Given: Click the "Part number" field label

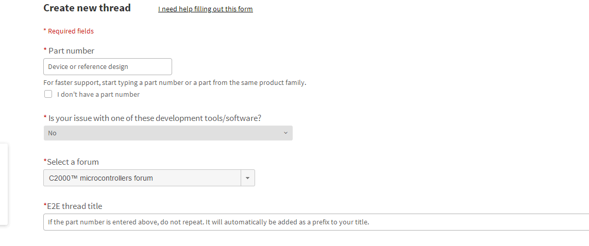Looking at the screenshot, I should (71, 51).
